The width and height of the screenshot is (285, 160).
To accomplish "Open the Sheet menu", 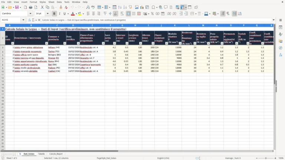I will [51, 2].
